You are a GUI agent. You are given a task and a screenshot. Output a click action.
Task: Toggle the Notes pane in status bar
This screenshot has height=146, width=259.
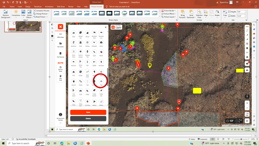[192, 139]
